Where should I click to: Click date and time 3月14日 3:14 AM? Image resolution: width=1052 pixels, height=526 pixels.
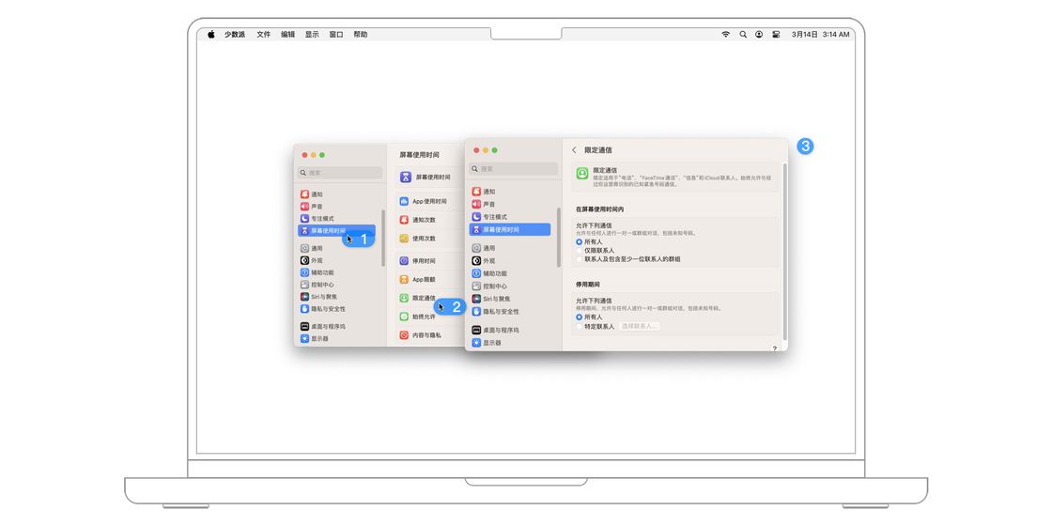821,34
